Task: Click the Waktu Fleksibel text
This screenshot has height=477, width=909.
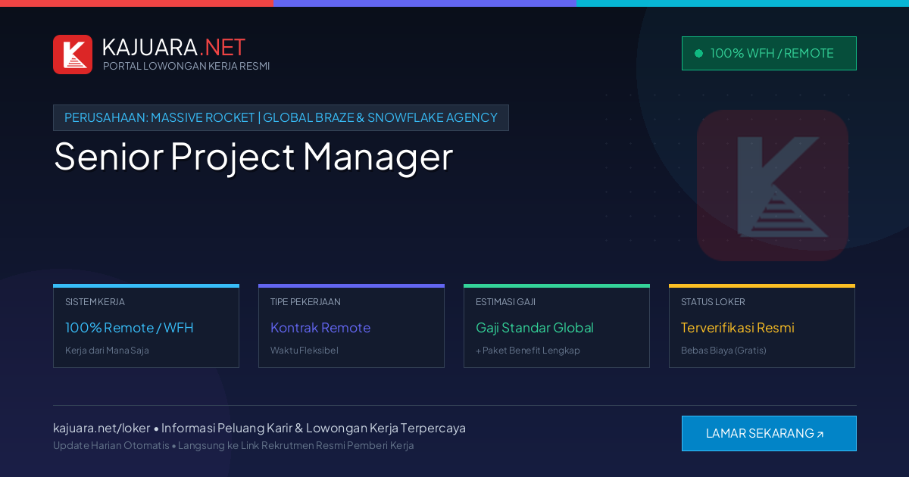Action: tap(305, 351)
